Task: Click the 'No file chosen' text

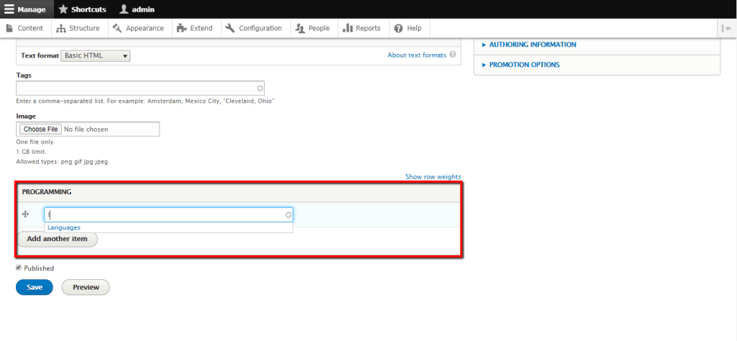Action: point(86,129)
